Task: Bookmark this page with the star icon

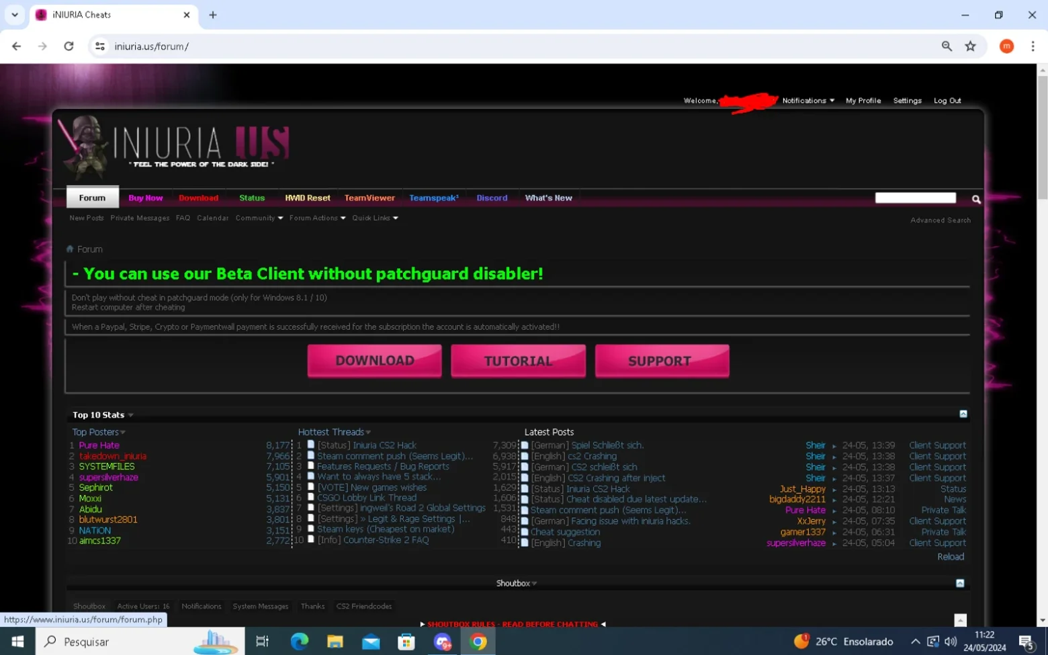Action: click(971, 46)
